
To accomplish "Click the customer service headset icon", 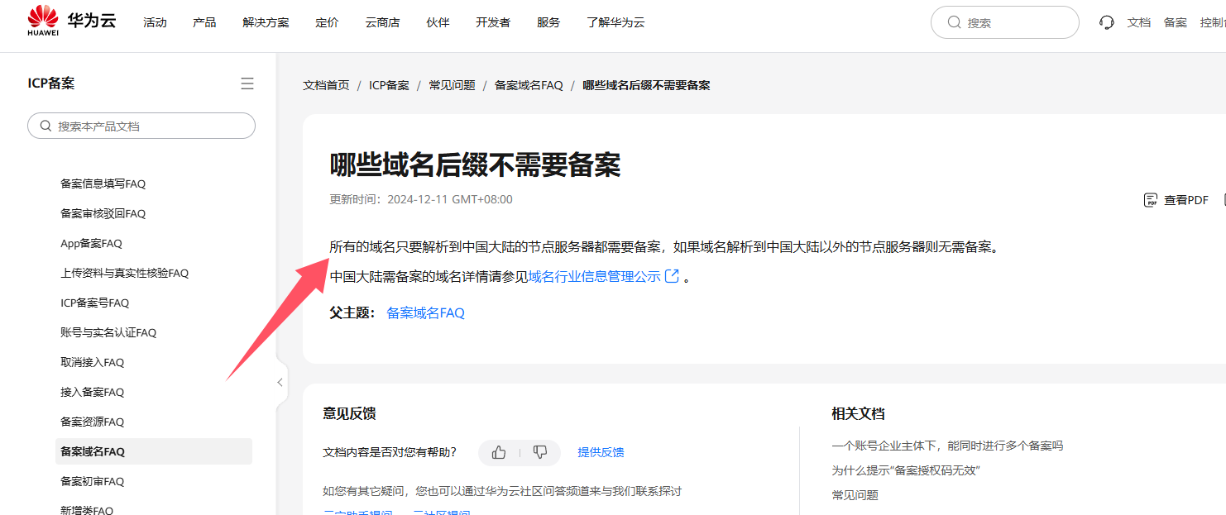I will coord(1107,22).
